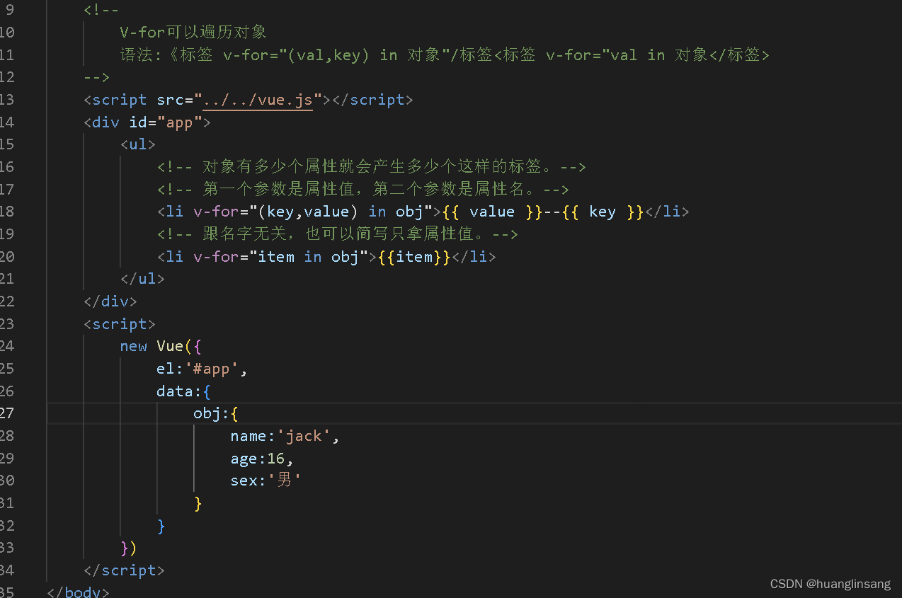This screenshot has height=598, width=902.
Task: Click the closing '</div>' tag on line 22
Action: tap(110, 302)
